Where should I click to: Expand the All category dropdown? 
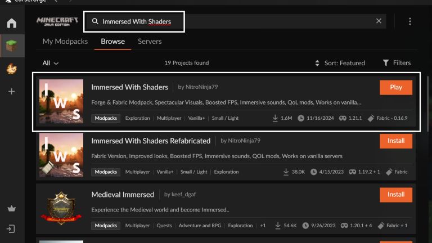pyautogui.click(x=50, y=63)
